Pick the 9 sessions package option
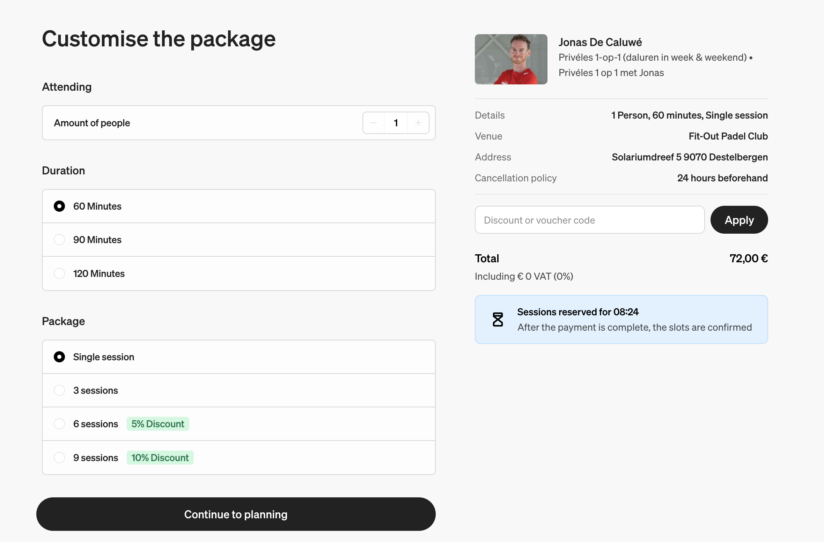This screenshot has height=542, width=824. point(59,458)
